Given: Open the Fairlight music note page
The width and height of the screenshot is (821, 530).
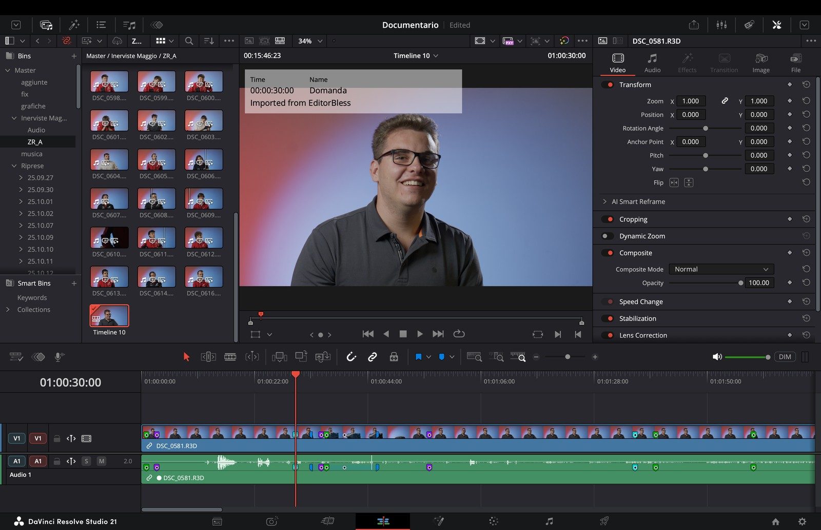Looking at the screenshot, I should click(x=549, y=521).
